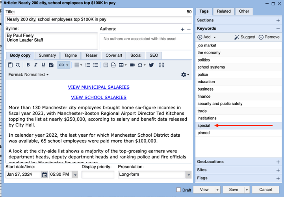284x197 pixels.
Task: Click into the Display priority field
Action: [98, 175]
